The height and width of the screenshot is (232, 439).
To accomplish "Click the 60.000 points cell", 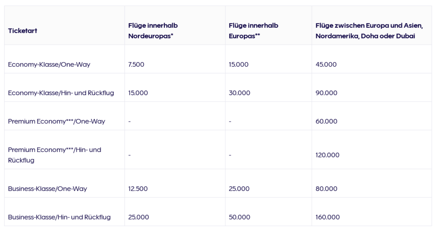I will [x=326, y=122].
